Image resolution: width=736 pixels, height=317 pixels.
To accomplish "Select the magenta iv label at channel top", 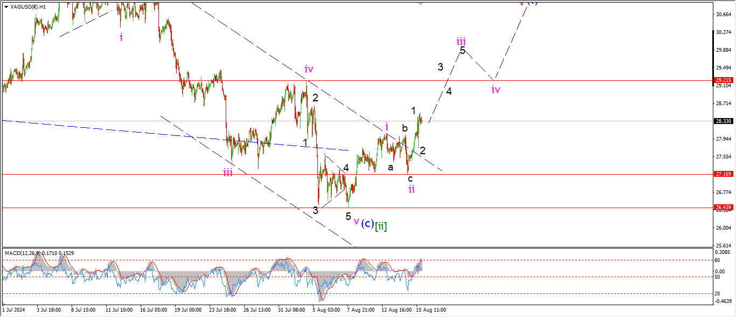I will click(x=309, y=69).
